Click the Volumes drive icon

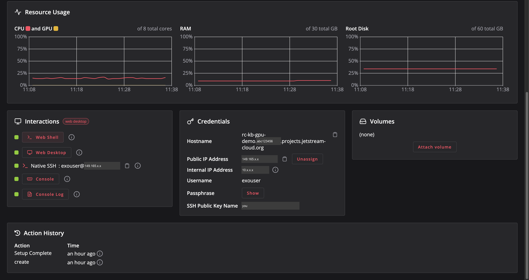click(363, 121)
